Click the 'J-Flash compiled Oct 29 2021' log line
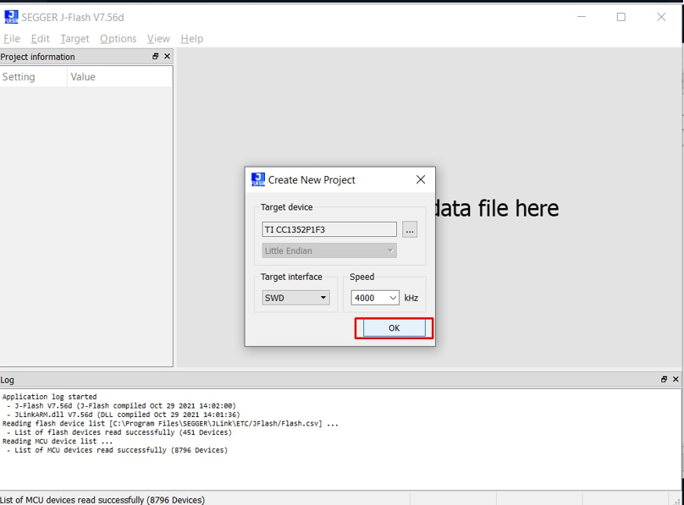Image resolution: width=684 pixels, height=505 pixels. 121,406
